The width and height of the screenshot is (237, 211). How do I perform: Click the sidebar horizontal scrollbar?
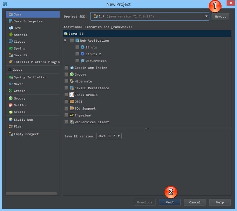click(x=31, y=194)
